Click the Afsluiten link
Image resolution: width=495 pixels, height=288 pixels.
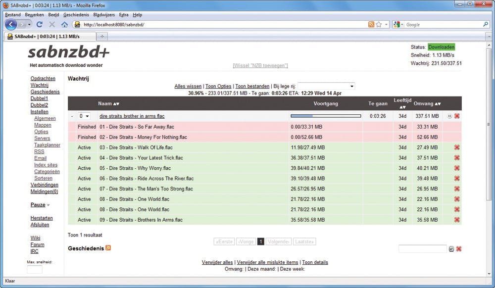(x=40, y=225)
